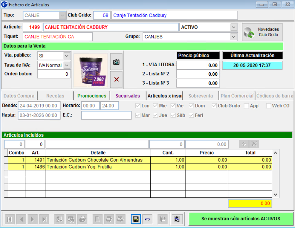The height and width of the screenshot is (228, 295).
Task: Go to the first record
Action: (9, 219)
